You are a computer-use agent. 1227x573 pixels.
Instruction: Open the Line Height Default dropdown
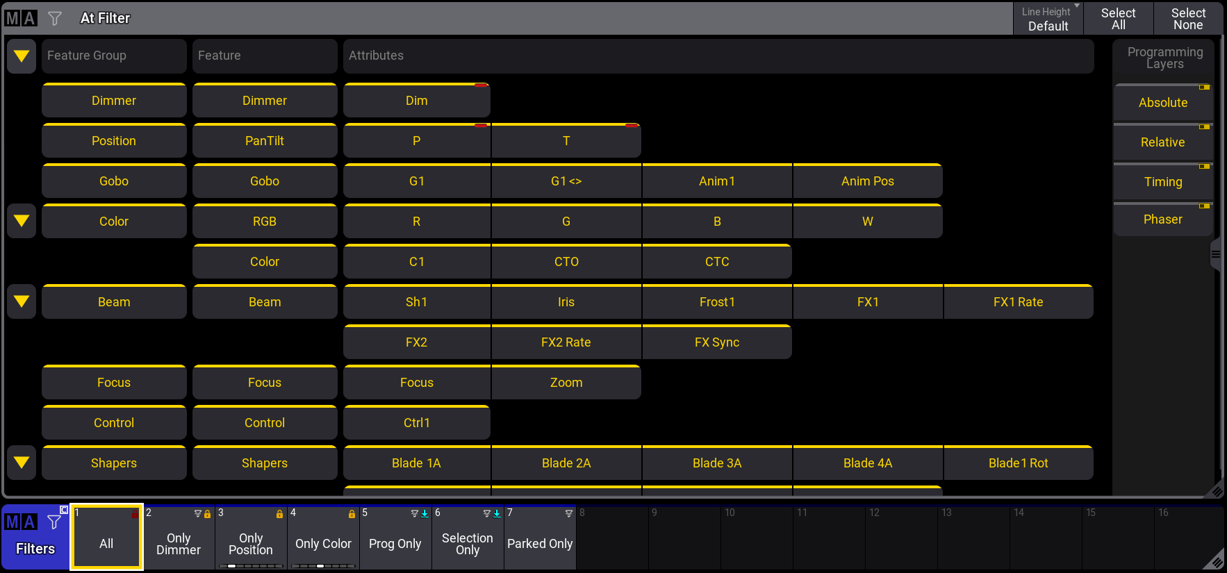[x=1048, y=19]
